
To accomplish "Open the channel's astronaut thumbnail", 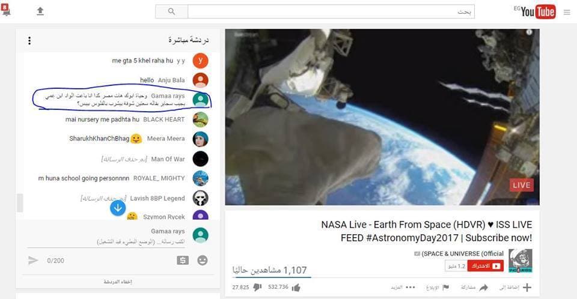I will [x=521, y=261].
